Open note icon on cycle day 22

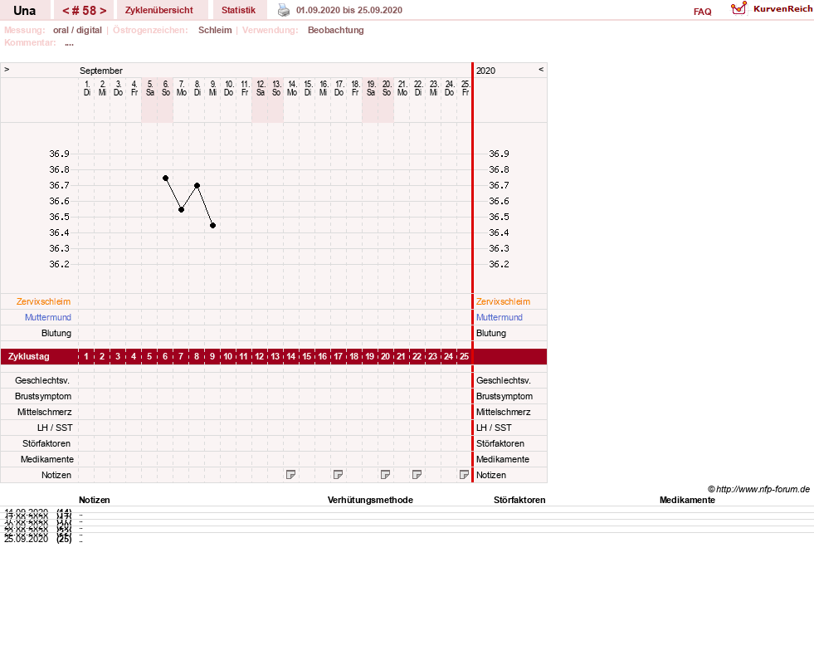pyautogui.click(x=417, y=474)
